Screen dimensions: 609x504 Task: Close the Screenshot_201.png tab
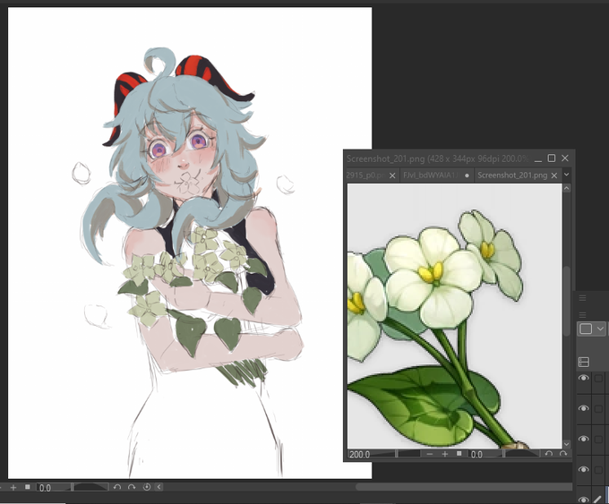tap(554, 175)
